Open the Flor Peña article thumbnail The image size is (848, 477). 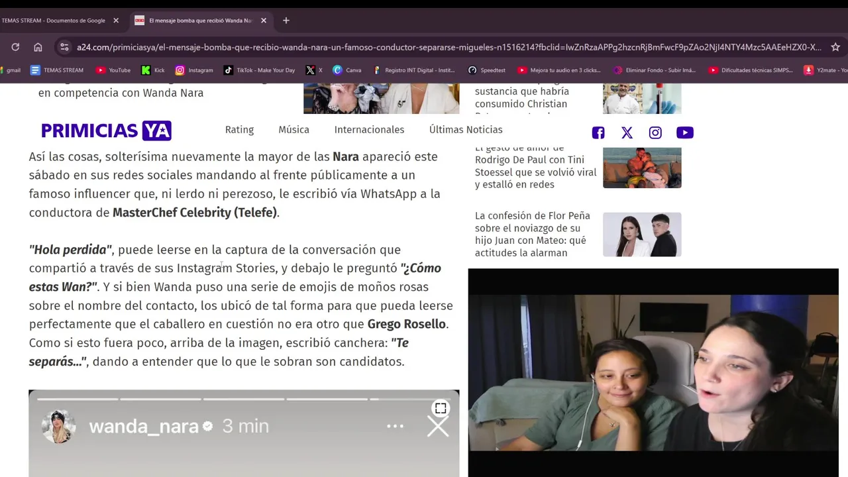tap(642, 235)
